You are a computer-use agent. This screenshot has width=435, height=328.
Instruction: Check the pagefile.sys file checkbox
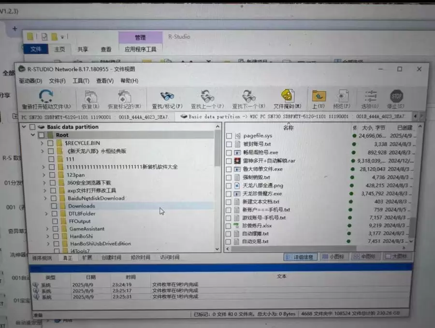[229, 136]
